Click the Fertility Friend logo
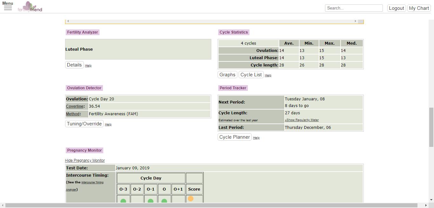Image resolution: width=434 pixels, height=208 pixels. point(30,7)
